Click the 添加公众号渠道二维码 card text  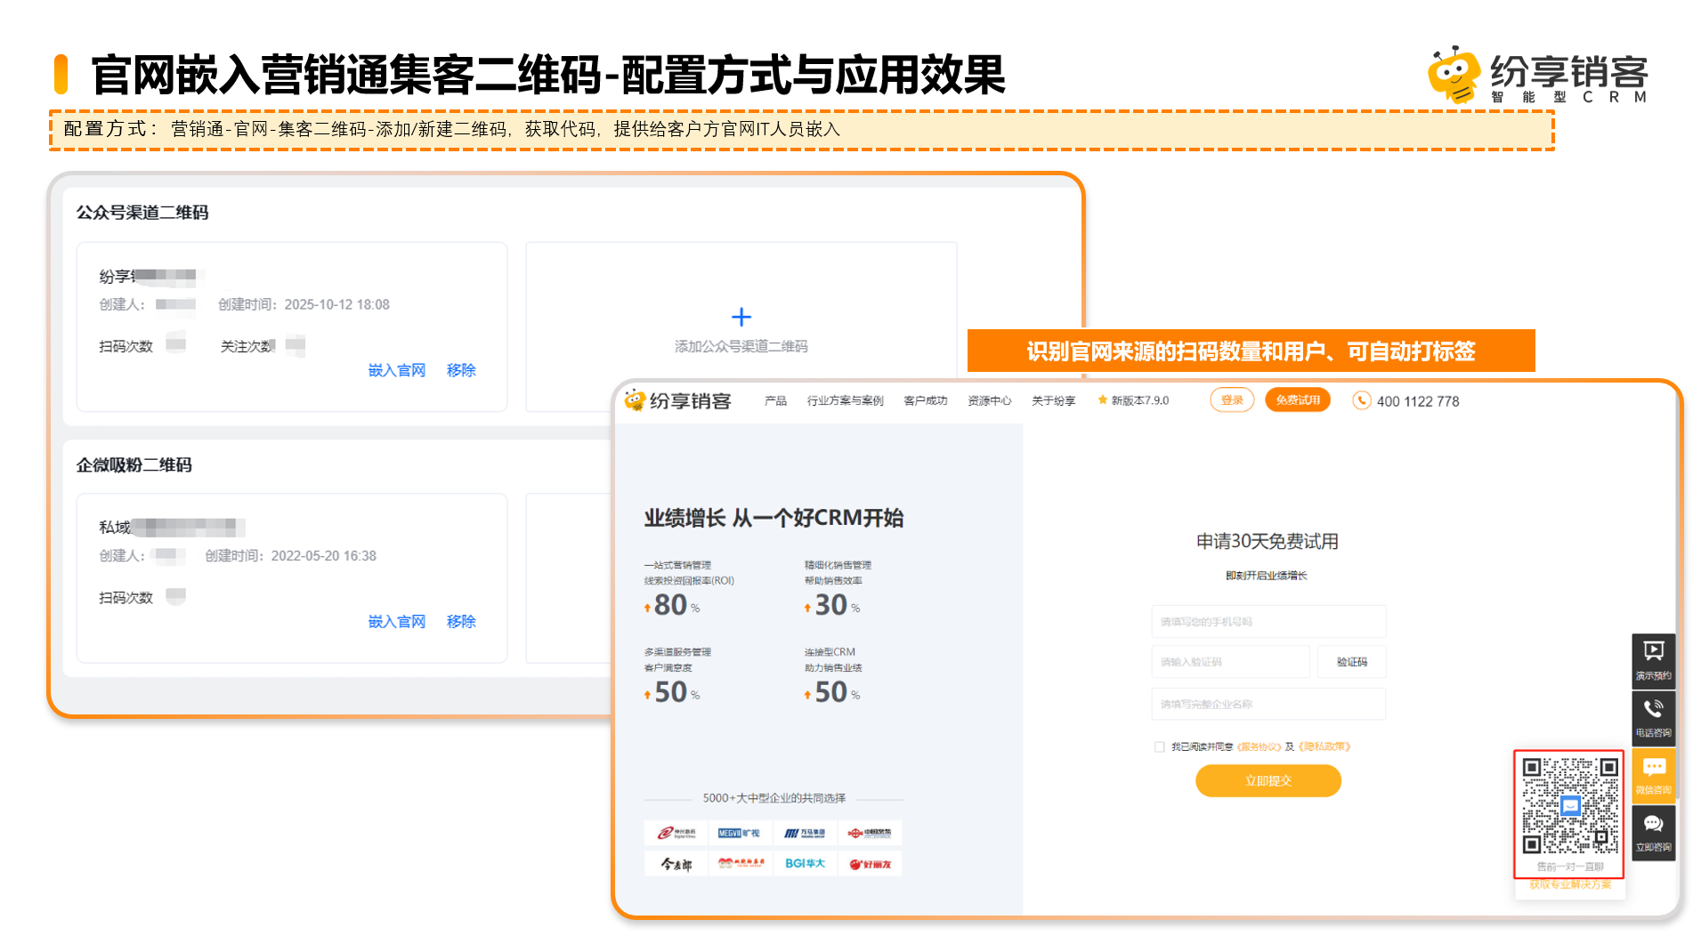pyautogui.click(x=741, y=346)
